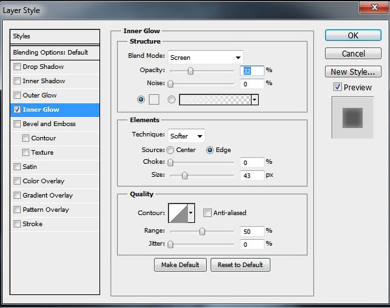This screenshot has width=390, height=308.
Task: Click the Jitter value field
Action: tap(252, 244)
